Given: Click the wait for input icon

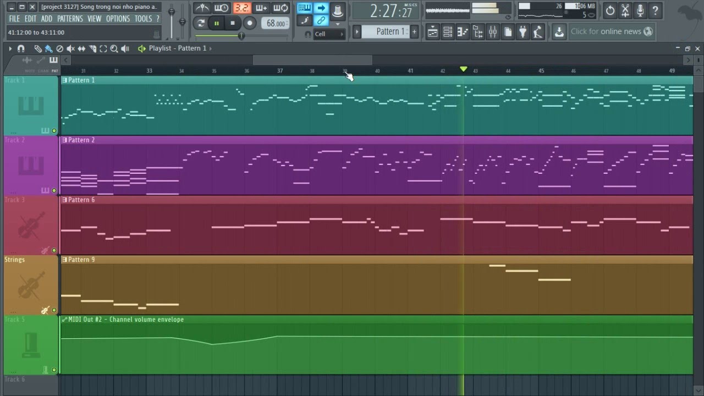Looking at the screenshot, I should pyautogui.click(x=222, y=8).
